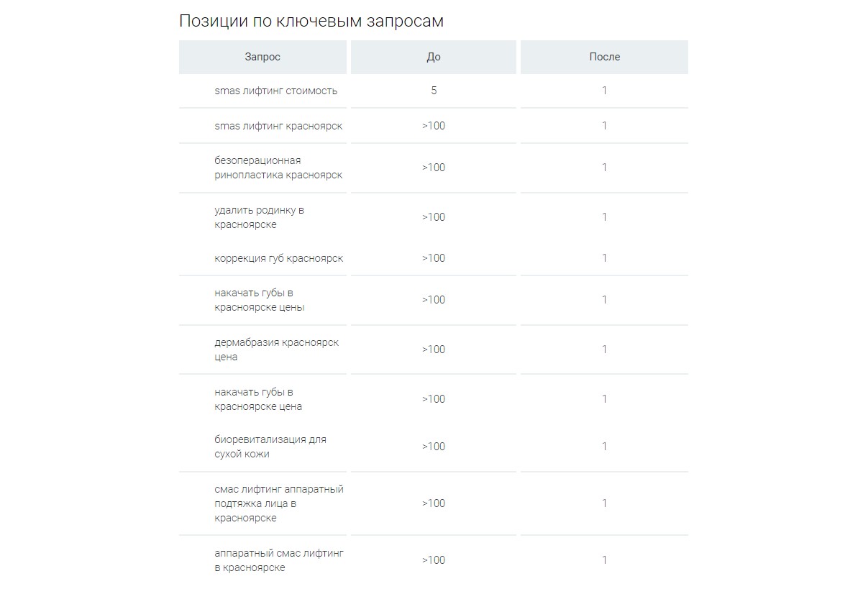863x589 pixels.
Task: Select 'коррекция губ красноярск' query
Action: pyautogui.click(x=279, y=258)
